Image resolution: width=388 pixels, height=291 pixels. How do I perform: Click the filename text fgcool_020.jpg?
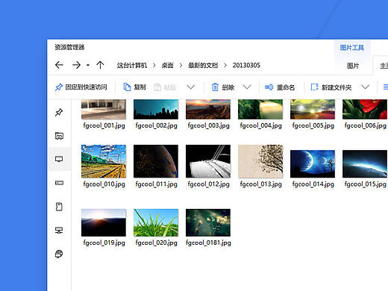(x=156, y=242)
